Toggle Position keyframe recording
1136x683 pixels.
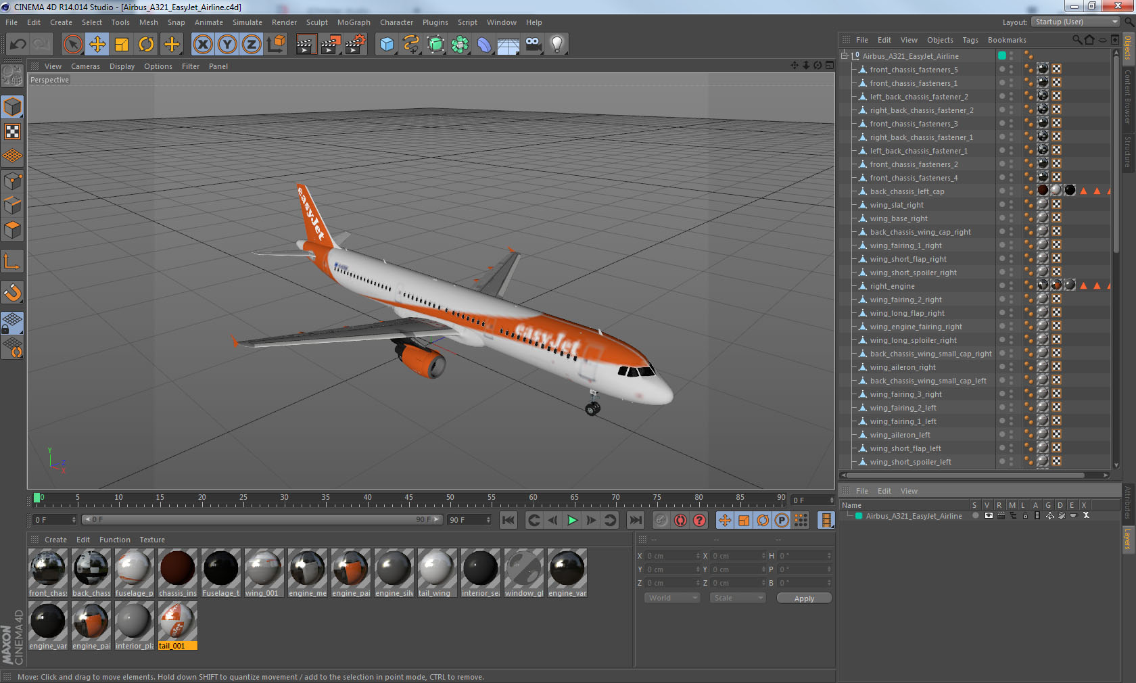point(725,520)
